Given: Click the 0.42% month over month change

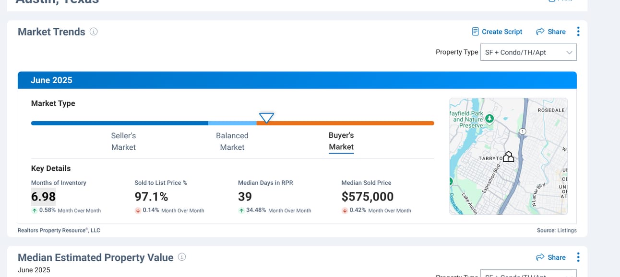Looking at the screenshot, I should [x=358, y=210].
